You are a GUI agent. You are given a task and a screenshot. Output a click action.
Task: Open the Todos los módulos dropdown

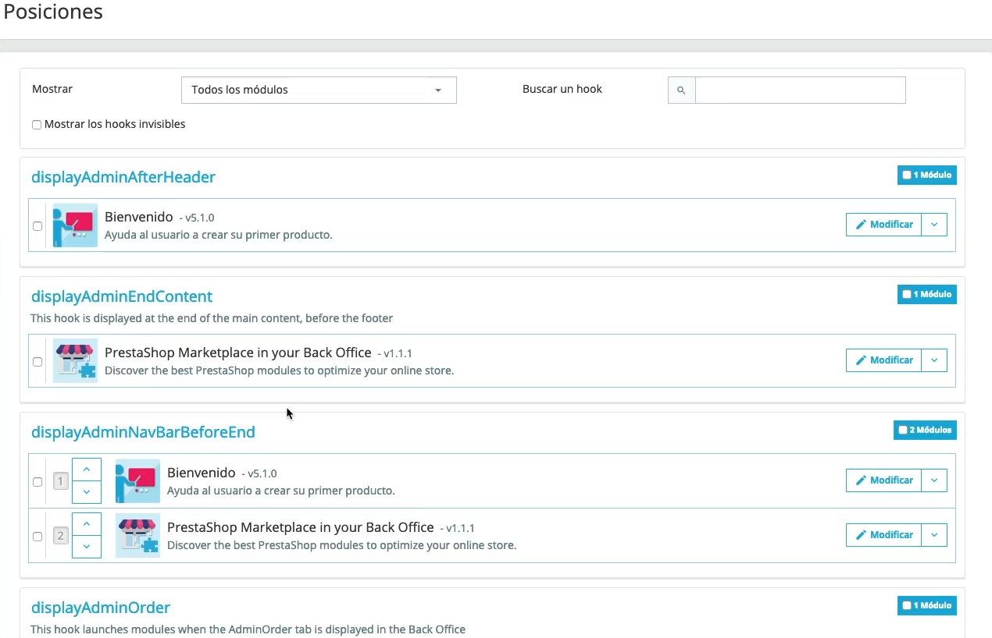pyautogui.click(x=319, y=90)
